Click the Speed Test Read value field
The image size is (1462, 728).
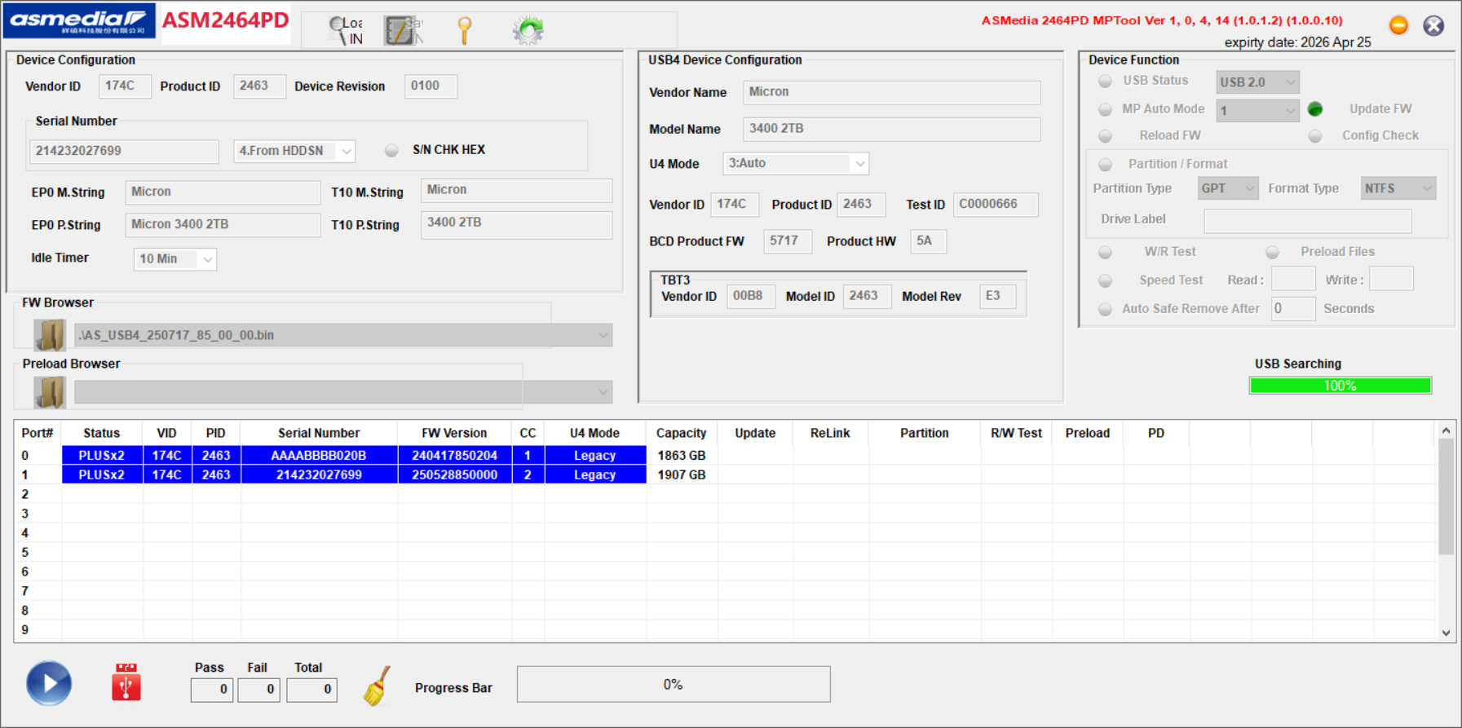1293,280
